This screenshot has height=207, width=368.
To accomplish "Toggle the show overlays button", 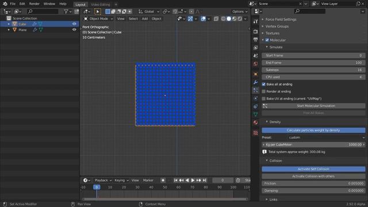I will point(203,19).
